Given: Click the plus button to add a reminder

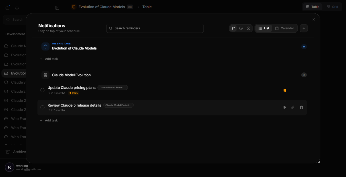Looking at the screenshot, I should (x=304, y=28).
